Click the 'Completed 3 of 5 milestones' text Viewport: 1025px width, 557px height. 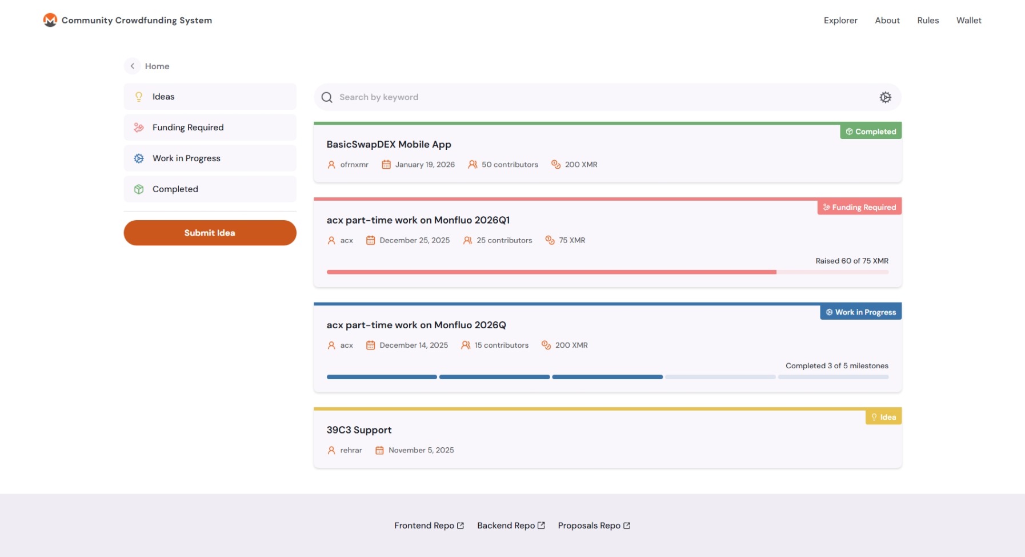[x=837, y=366]
